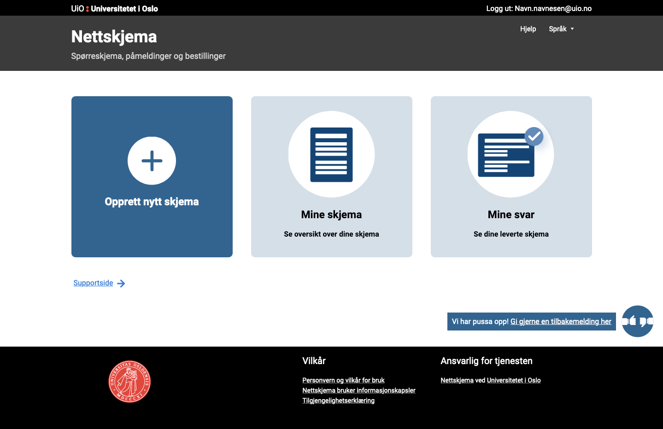
Task: Open Personvern og vilkår for bruk
Action: tap(343, 380)
